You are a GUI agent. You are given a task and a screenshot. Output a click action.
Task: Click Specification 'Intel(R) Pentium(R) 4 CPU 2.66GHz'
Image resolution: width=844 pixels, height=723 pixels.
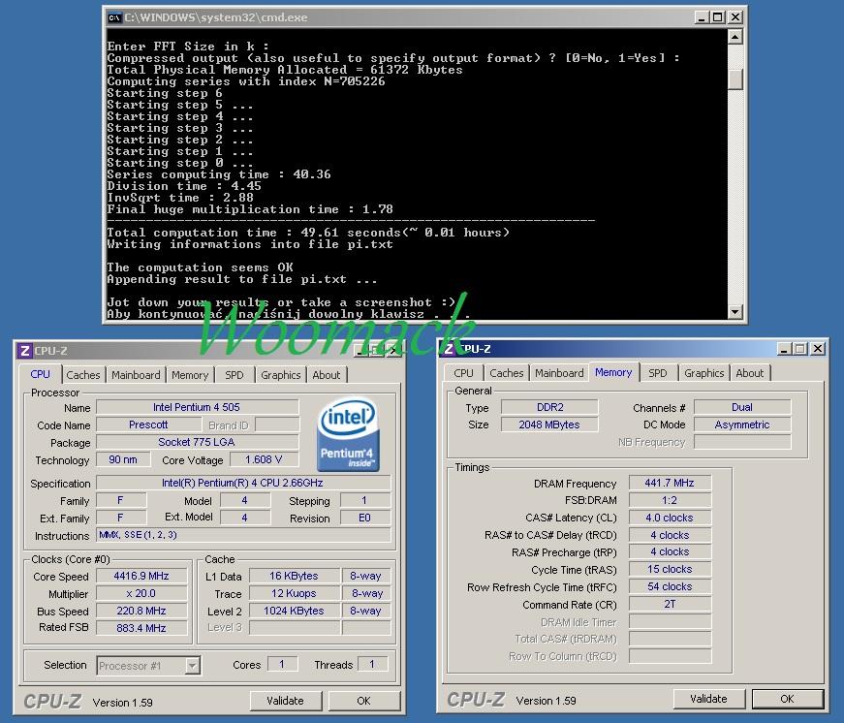[x=243, y=483]
